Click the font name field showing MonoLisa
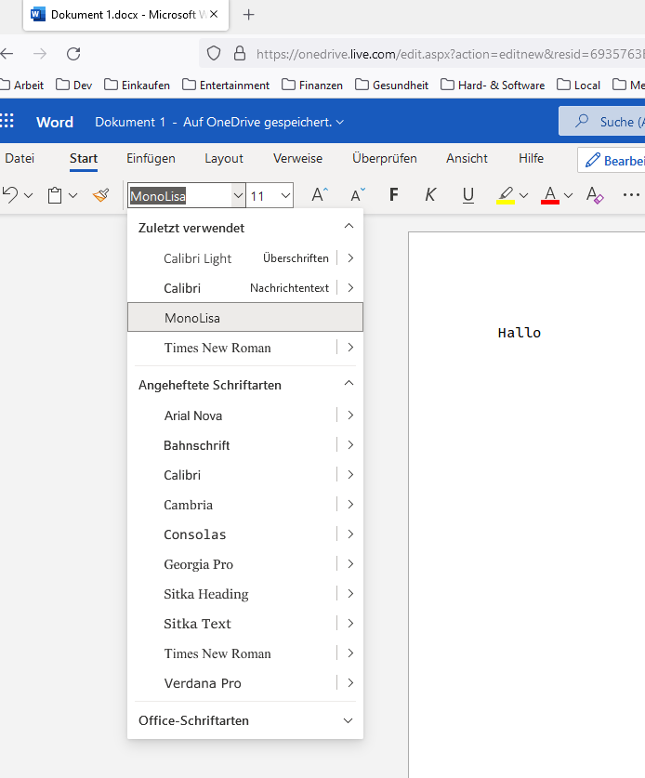Screen dimensions: 645x778 [x=180, y=196]
